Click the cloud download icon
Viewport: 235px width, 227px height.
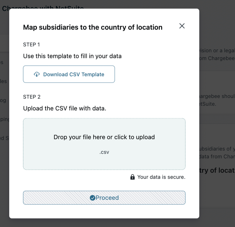pos(37,74)
